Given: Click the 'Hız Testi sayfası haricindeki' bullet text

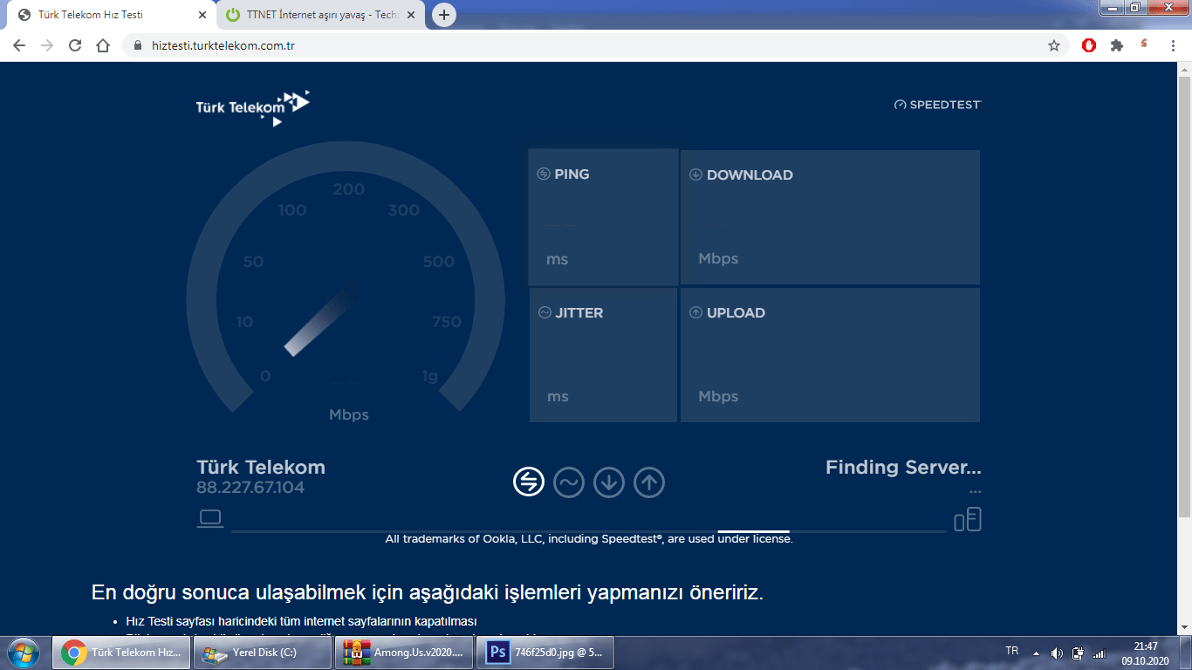Looking at the screenshot, I should point(302,621).
